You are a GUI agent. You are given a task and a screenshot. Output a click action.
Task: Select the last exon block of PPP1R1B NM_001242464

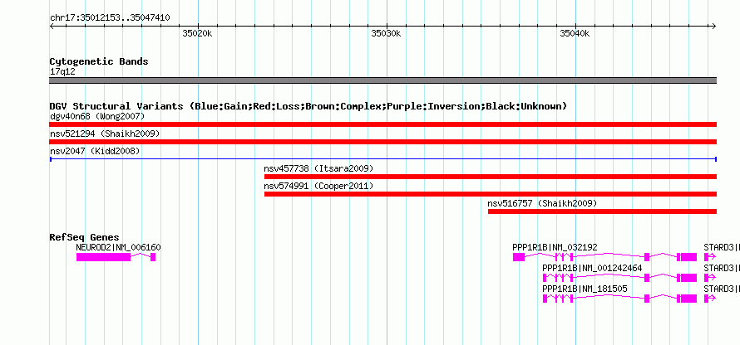coord(688,278)
